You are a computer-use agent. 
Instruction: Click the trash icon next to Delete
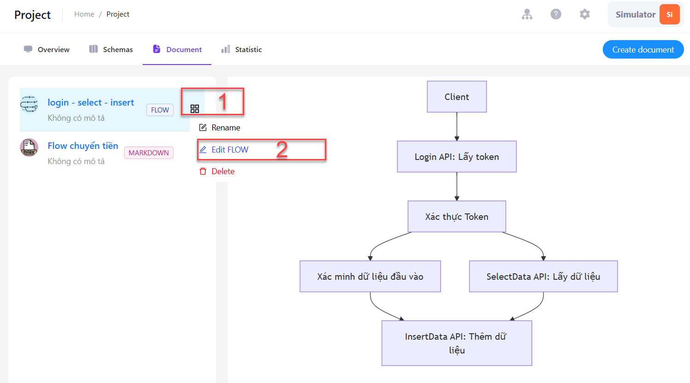[203, 171]
